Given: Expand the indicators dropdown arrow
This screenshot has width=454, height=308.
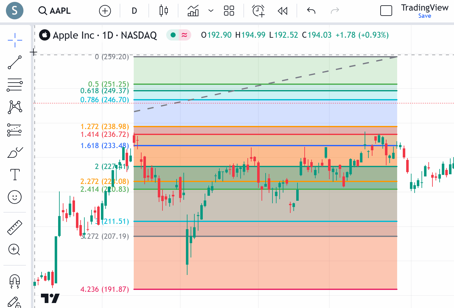Looking at the screenshot, I should pyautogui.click(x=211, y=11).
